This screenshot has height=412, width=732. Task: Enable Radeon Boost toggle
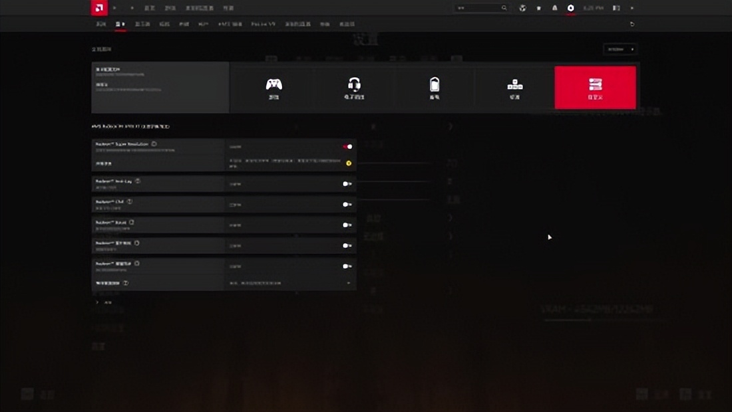(x=347, y=225)
